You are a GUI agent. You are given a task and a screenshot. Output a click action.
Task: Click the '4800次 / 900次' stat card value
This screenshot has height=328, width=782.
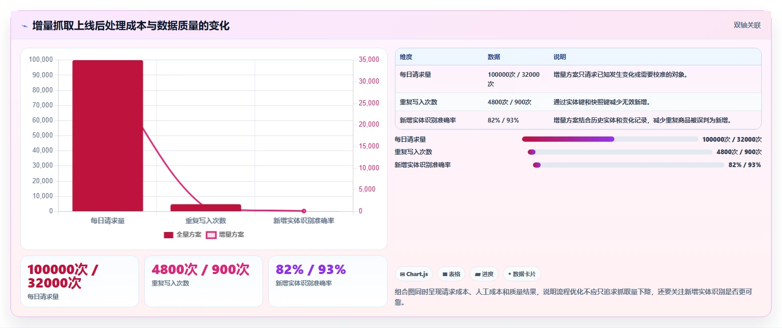point(200,270)
